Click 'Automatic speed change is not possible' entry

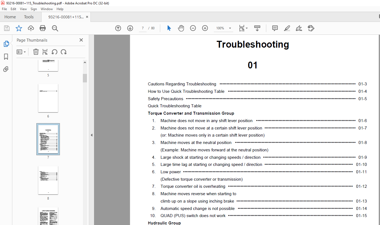coord(198,209)
